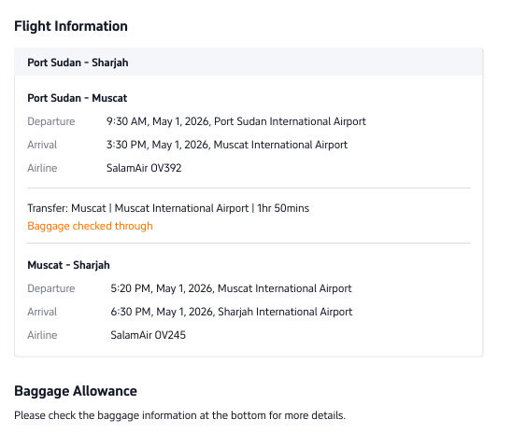Click the Flight Information heading
The image size is (512, 433).
[71, 26]
